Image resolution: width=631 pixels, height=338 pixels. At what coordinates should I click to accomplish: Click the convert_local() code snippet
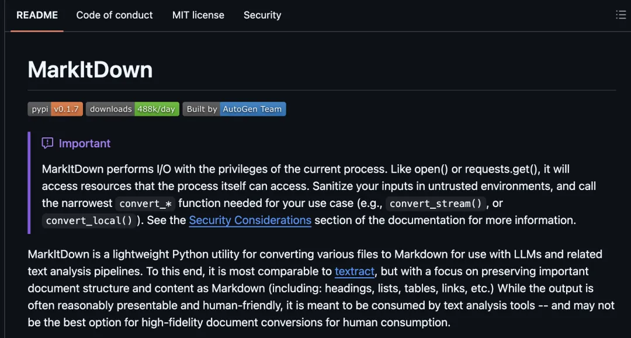[89, 221]
